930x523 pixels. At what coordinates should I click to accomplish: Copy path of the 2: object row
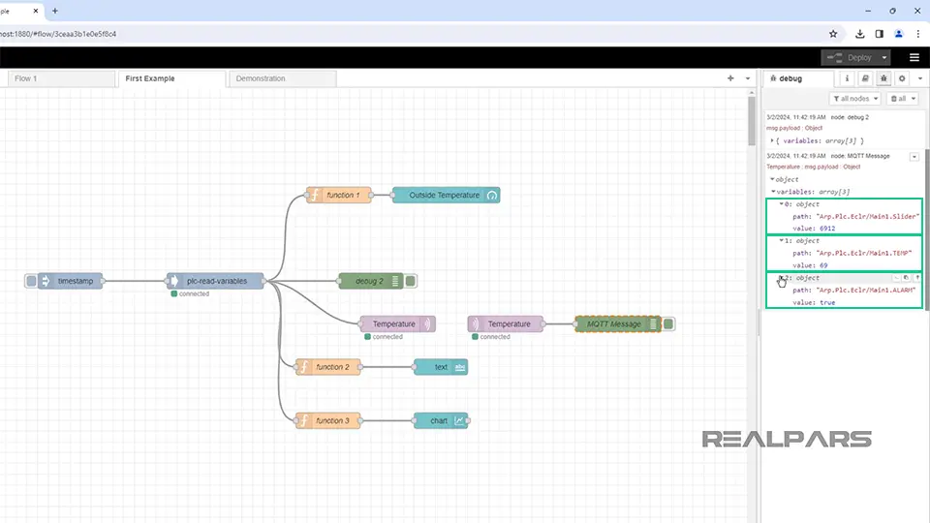tap(896, 278)
